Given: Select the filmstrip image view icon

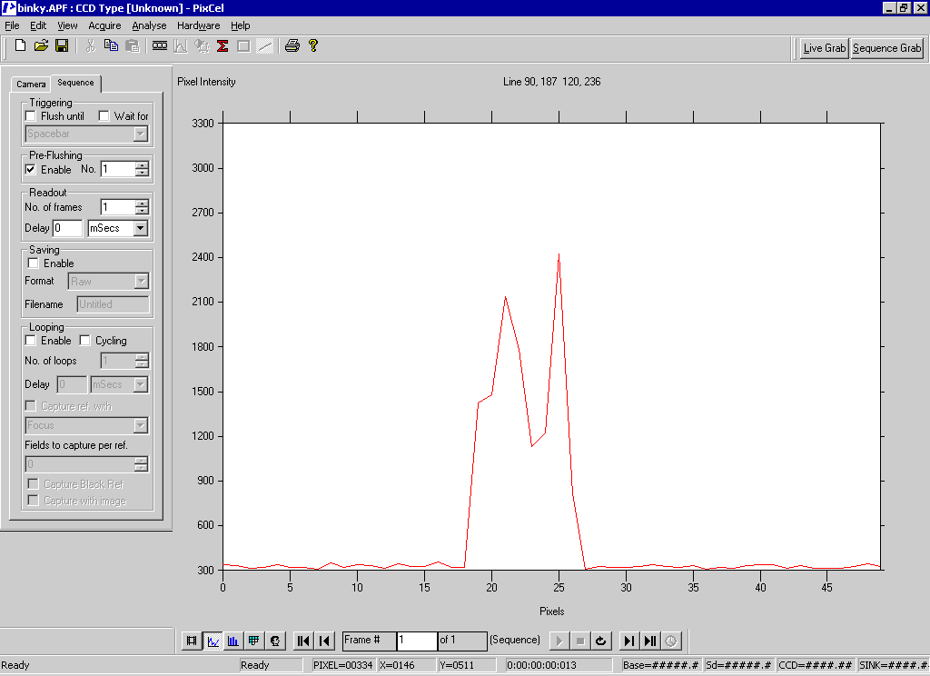Looking at the screenshot, I should click(192, 641).
